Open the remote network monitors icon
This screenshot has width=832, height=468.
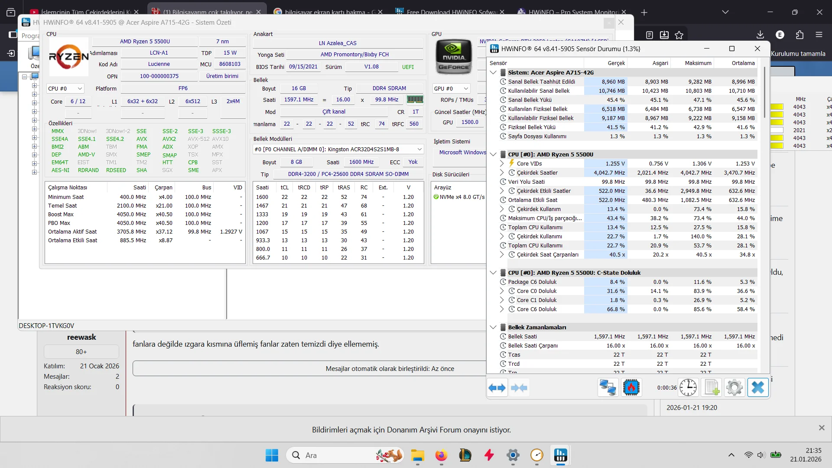click(608, 387)
